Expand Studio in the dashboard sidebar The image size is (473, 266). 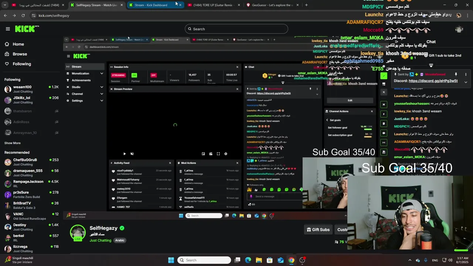tap(102, 87)
